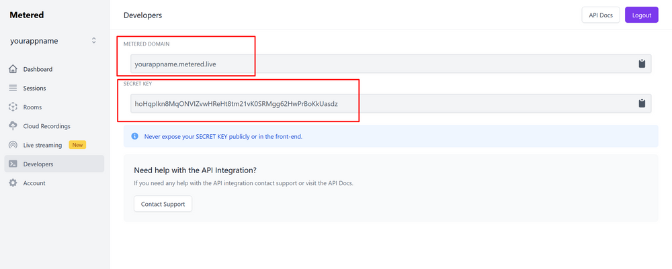Open the Rooms icon in sidebar
Image resolution: width=672 pixels, height=269 pixels.
pyautogui.click(x=13, y=107)
